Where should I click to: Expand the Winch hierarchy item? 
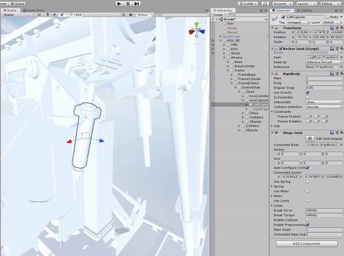(224, 53)
